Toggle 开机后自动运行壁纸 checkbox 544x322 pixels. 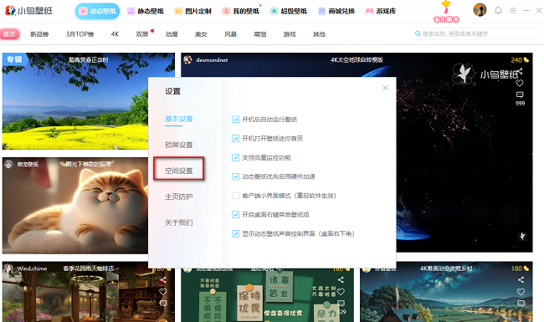[235, 120]
